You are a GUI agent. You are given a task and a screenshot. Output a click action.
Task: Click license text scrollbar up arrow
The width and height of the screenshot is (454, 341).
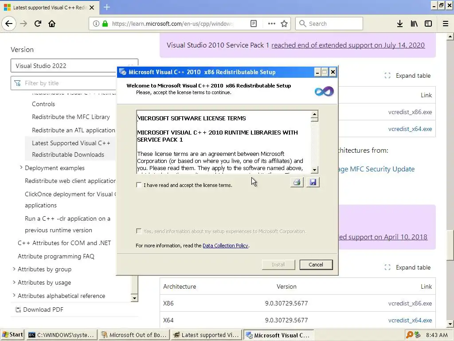tap(314, 114)
